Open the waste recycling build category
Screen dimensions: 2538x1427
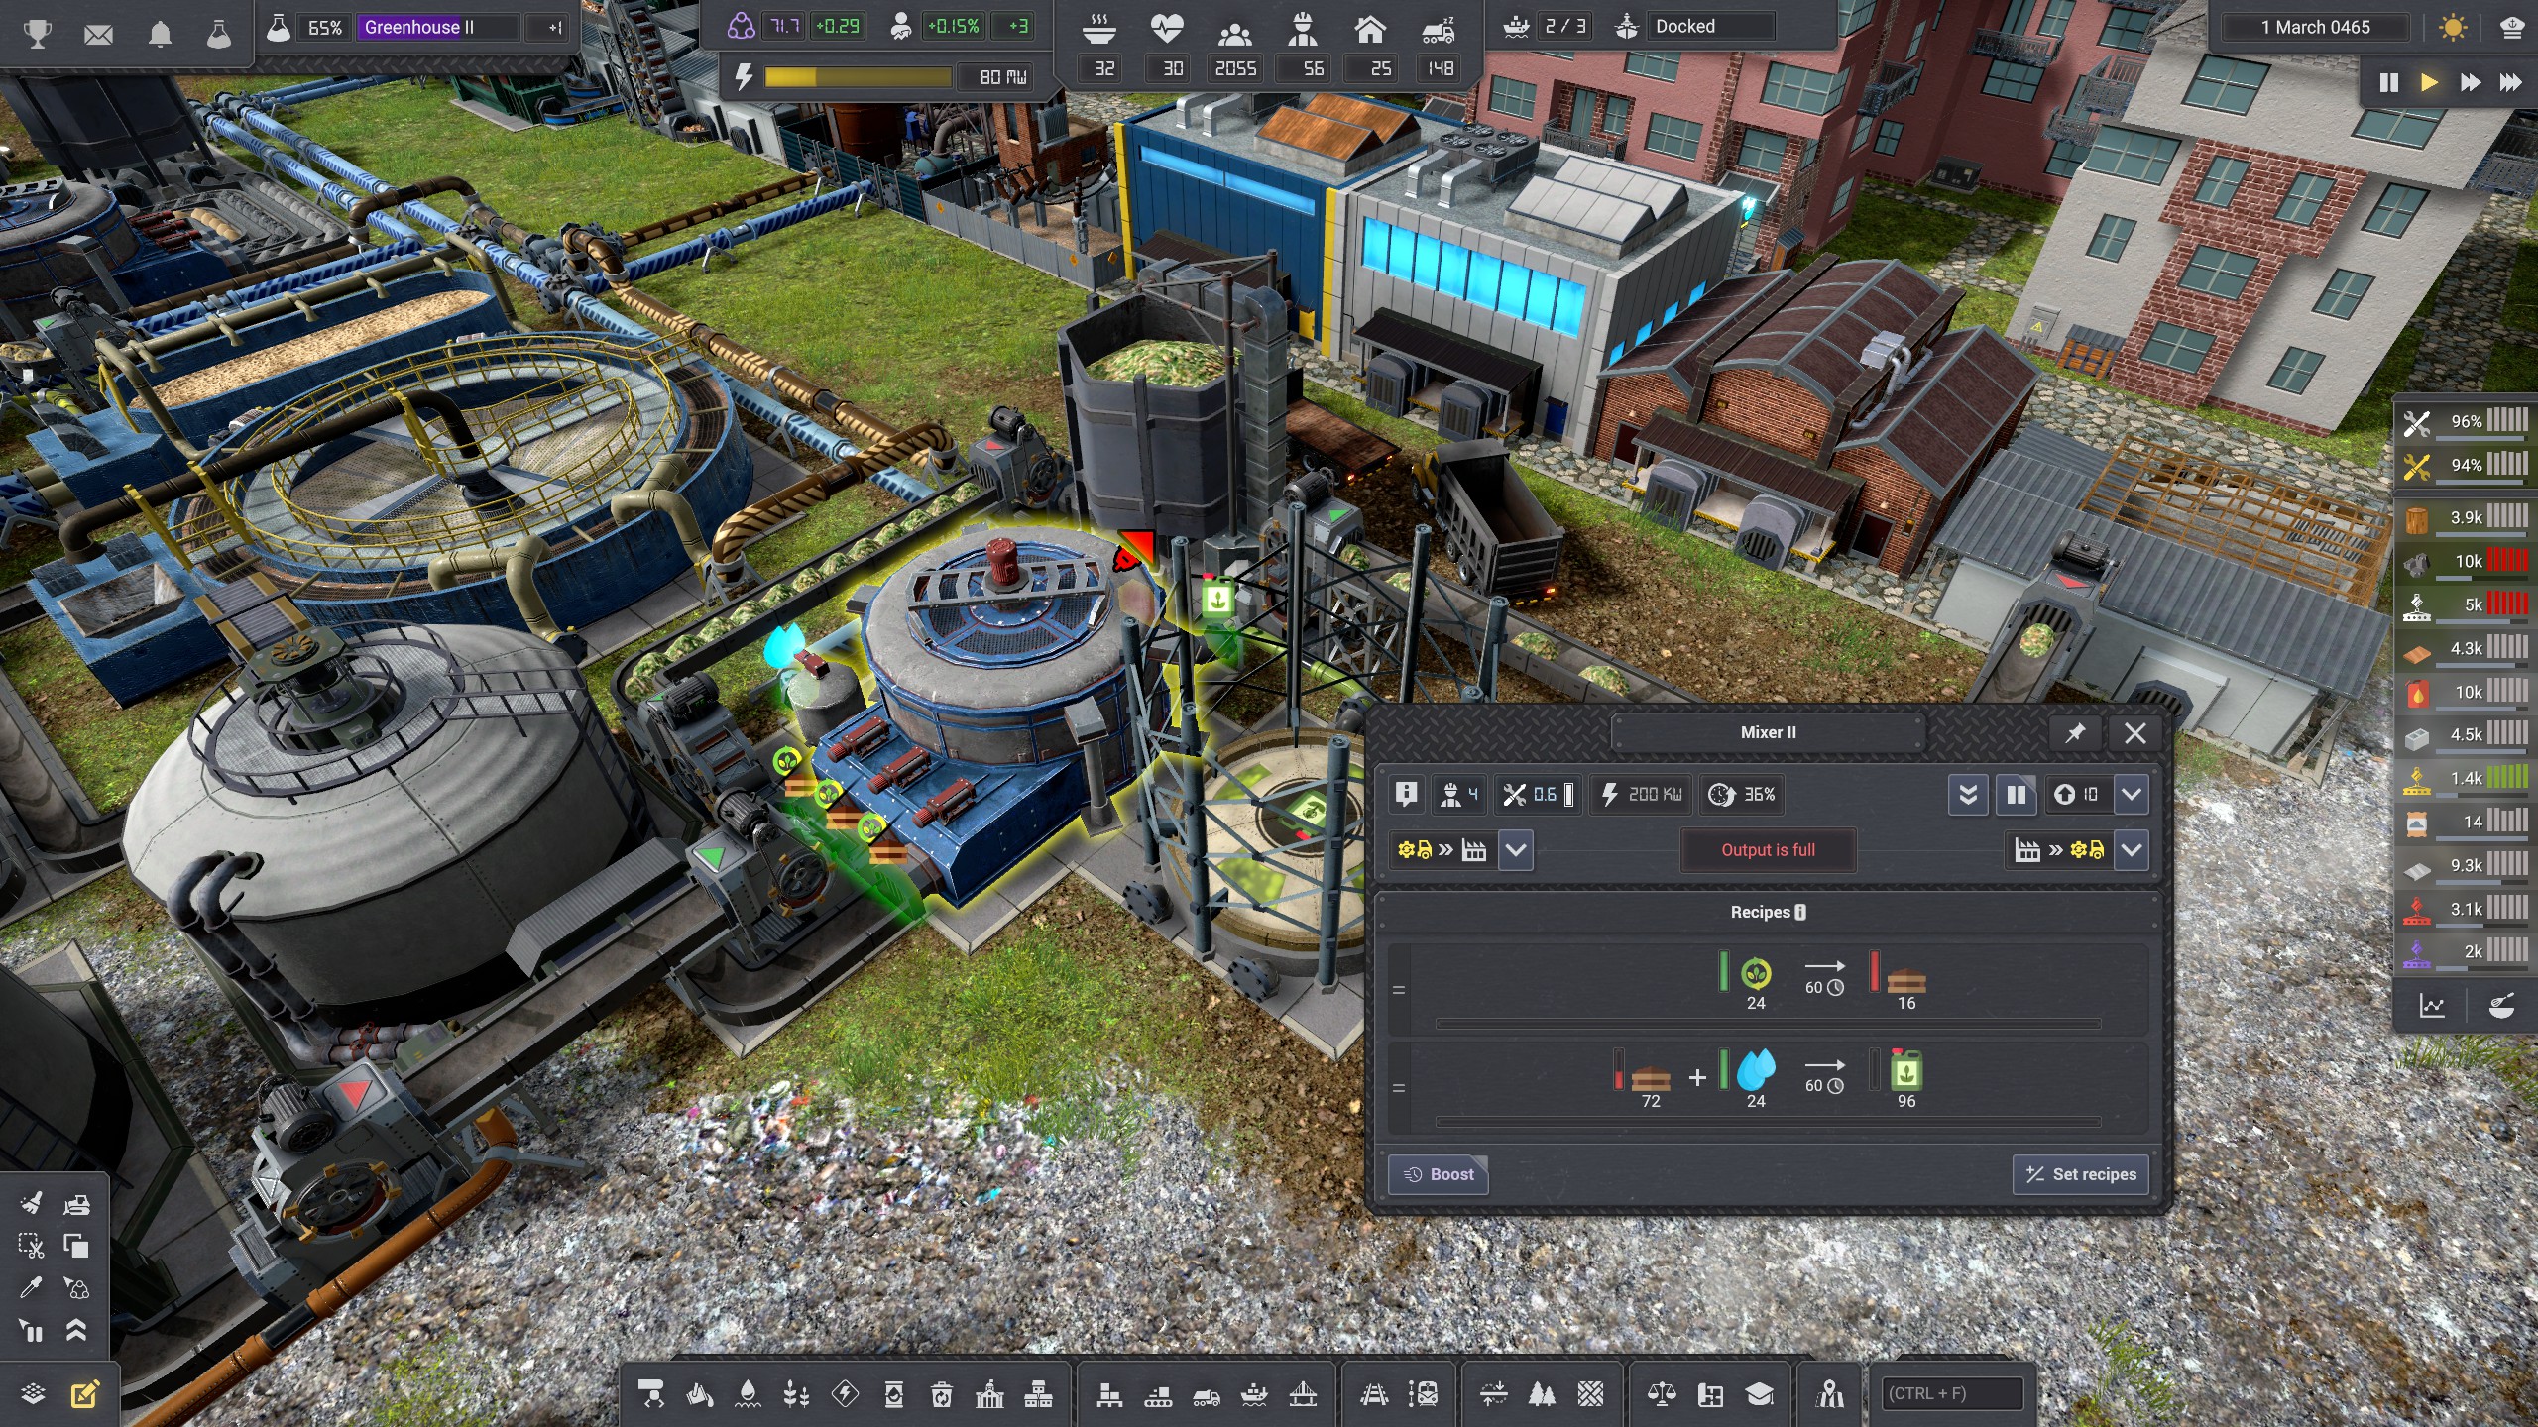[942, 1395]
